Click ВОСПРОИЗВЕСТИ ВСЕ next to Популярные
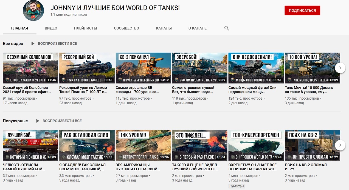Screen dimensions: 349x190 coord(62,121)
